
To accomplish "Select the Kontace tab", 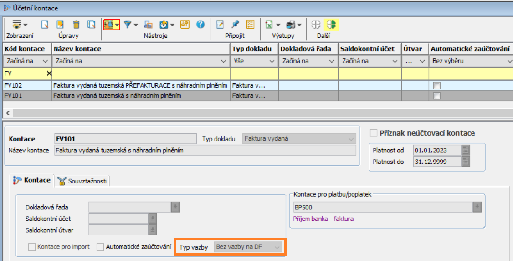I will pos(32,180).
